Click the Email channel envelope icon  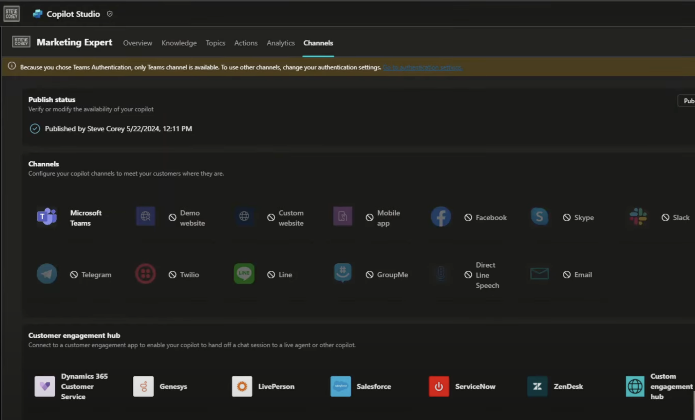[539, 274]
